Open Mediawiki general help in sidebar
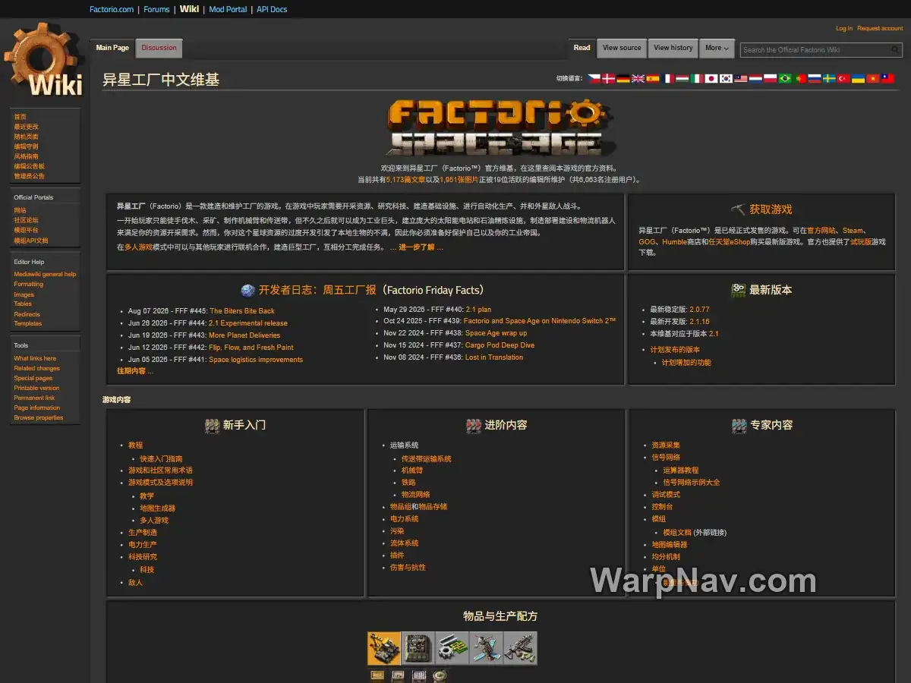This screenshot has height=683, width=911. (x=45, y=274)
